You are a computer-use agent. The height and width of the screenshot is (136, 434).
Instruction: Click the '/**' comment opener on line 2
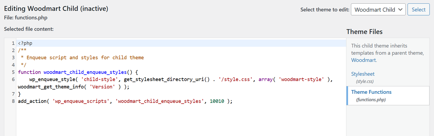click(22, 50)
